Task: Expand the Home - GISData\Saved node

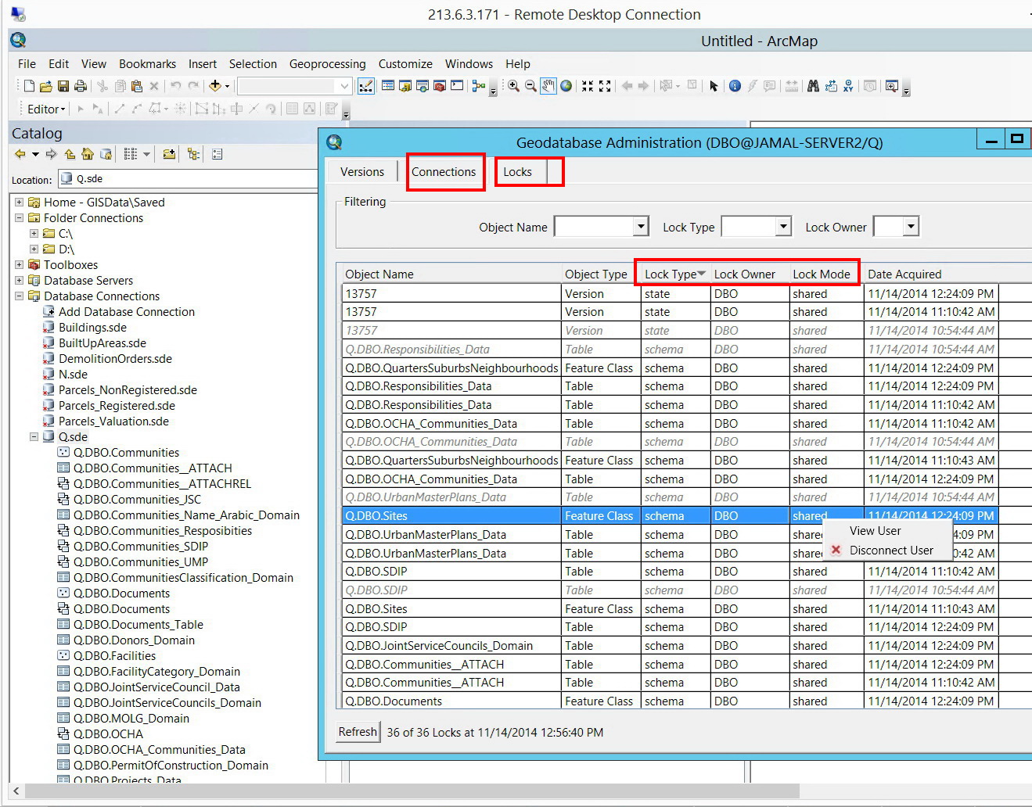Action: click(19, 202)
